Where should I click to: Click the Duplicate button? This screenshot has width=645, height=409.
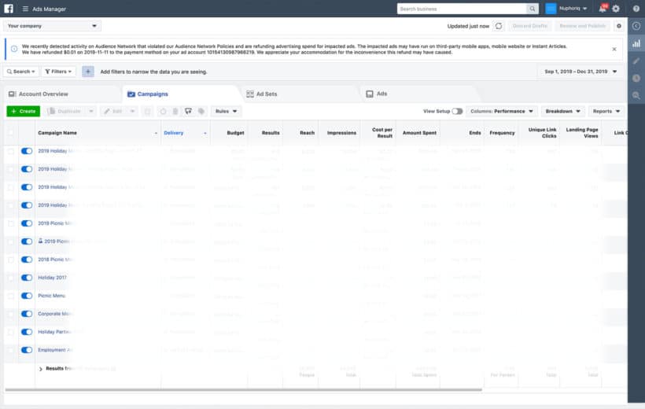(65, 111)
